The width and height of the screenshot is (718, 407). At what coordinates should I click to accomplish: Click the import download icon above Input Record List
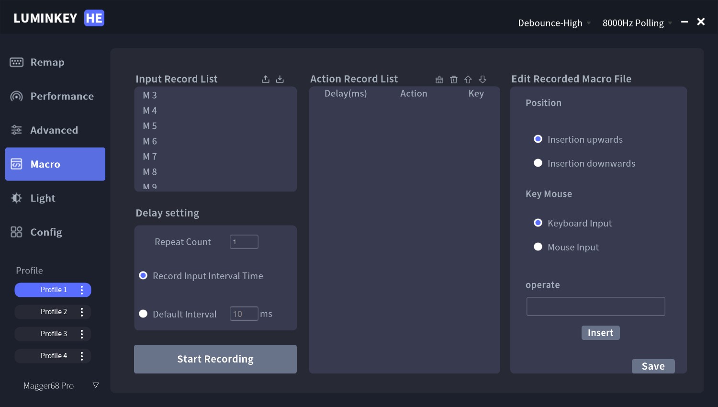click(280, 79)
